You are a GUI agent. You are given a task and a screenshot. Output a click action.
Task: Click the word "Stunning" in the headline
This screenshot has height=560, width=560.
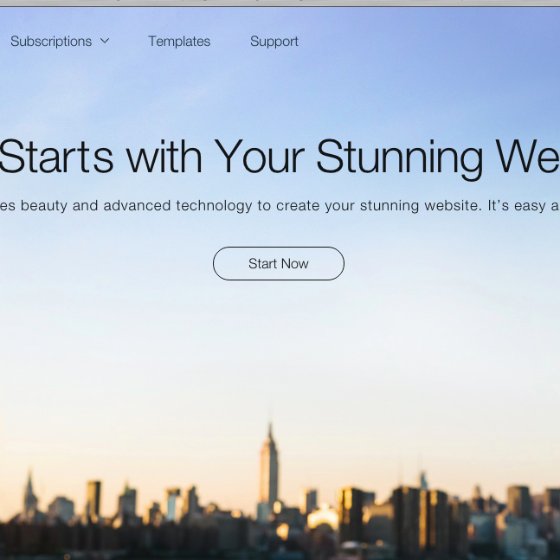pyautogui.click(x=400, y=159)
